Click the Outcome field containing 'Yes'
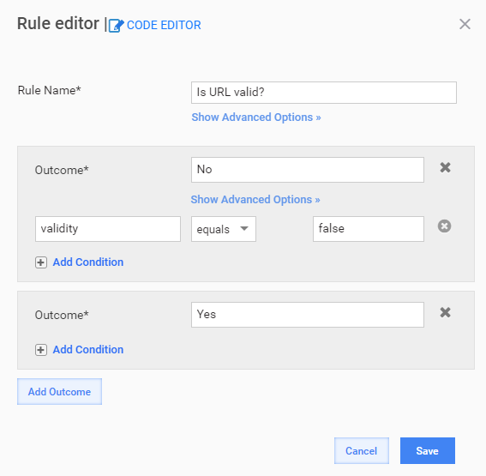This screenshot has height=476, width=486. pyautogui.click(x=308, y=315)
